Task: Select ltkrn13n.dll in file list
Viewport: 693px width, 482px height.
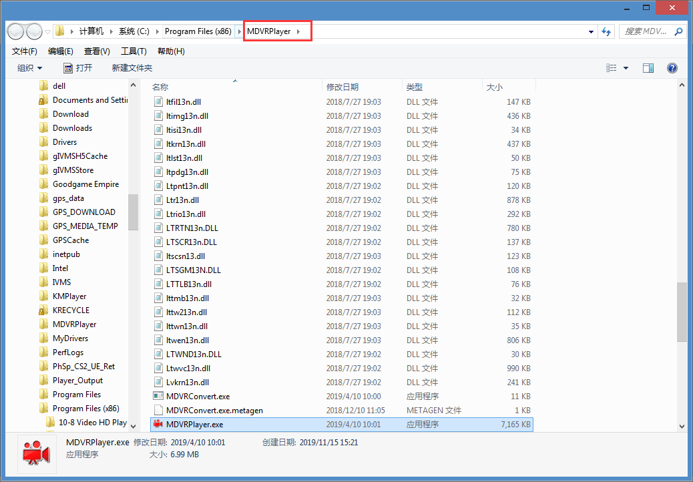Action: pos(186,144)
